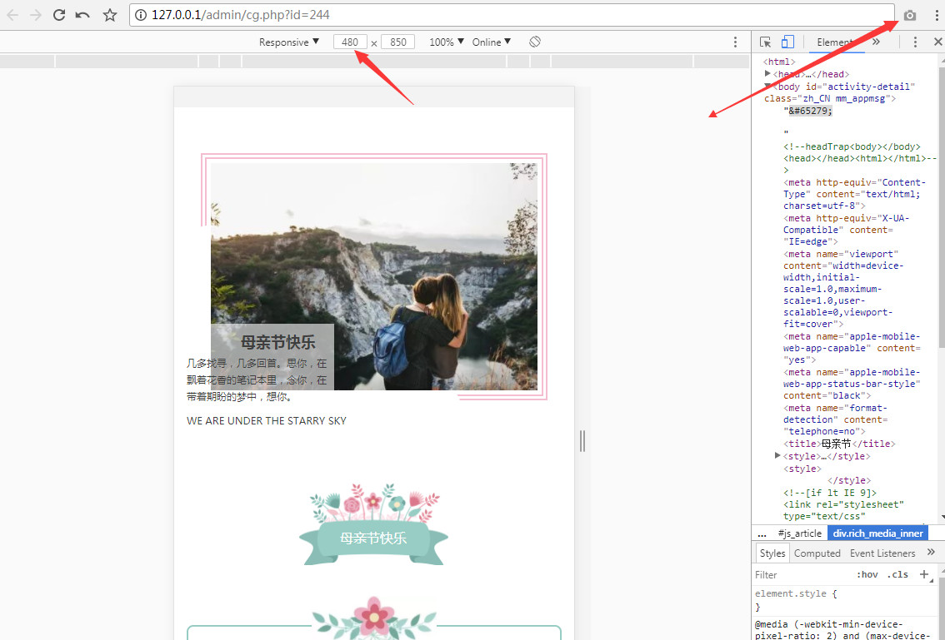Open the Responsive device dropdown

click(x=289, y=42)
